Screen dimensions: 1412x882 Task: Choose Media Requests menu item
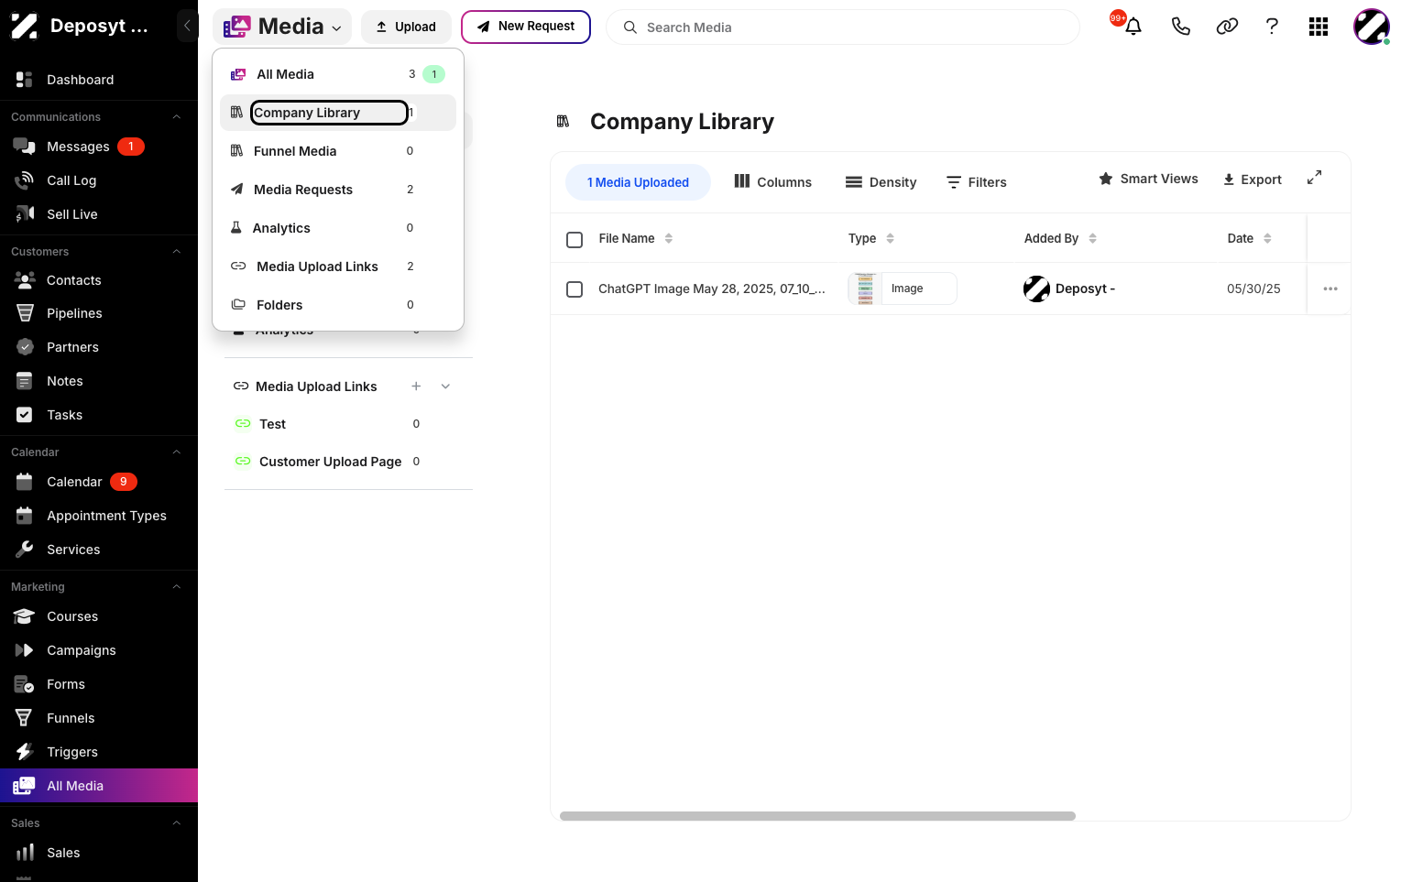[338, 190]
